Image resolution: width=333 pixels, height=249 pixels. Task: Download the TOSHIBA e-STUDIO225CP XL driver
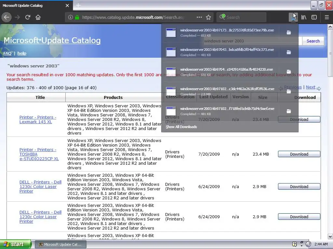[299, 154]
